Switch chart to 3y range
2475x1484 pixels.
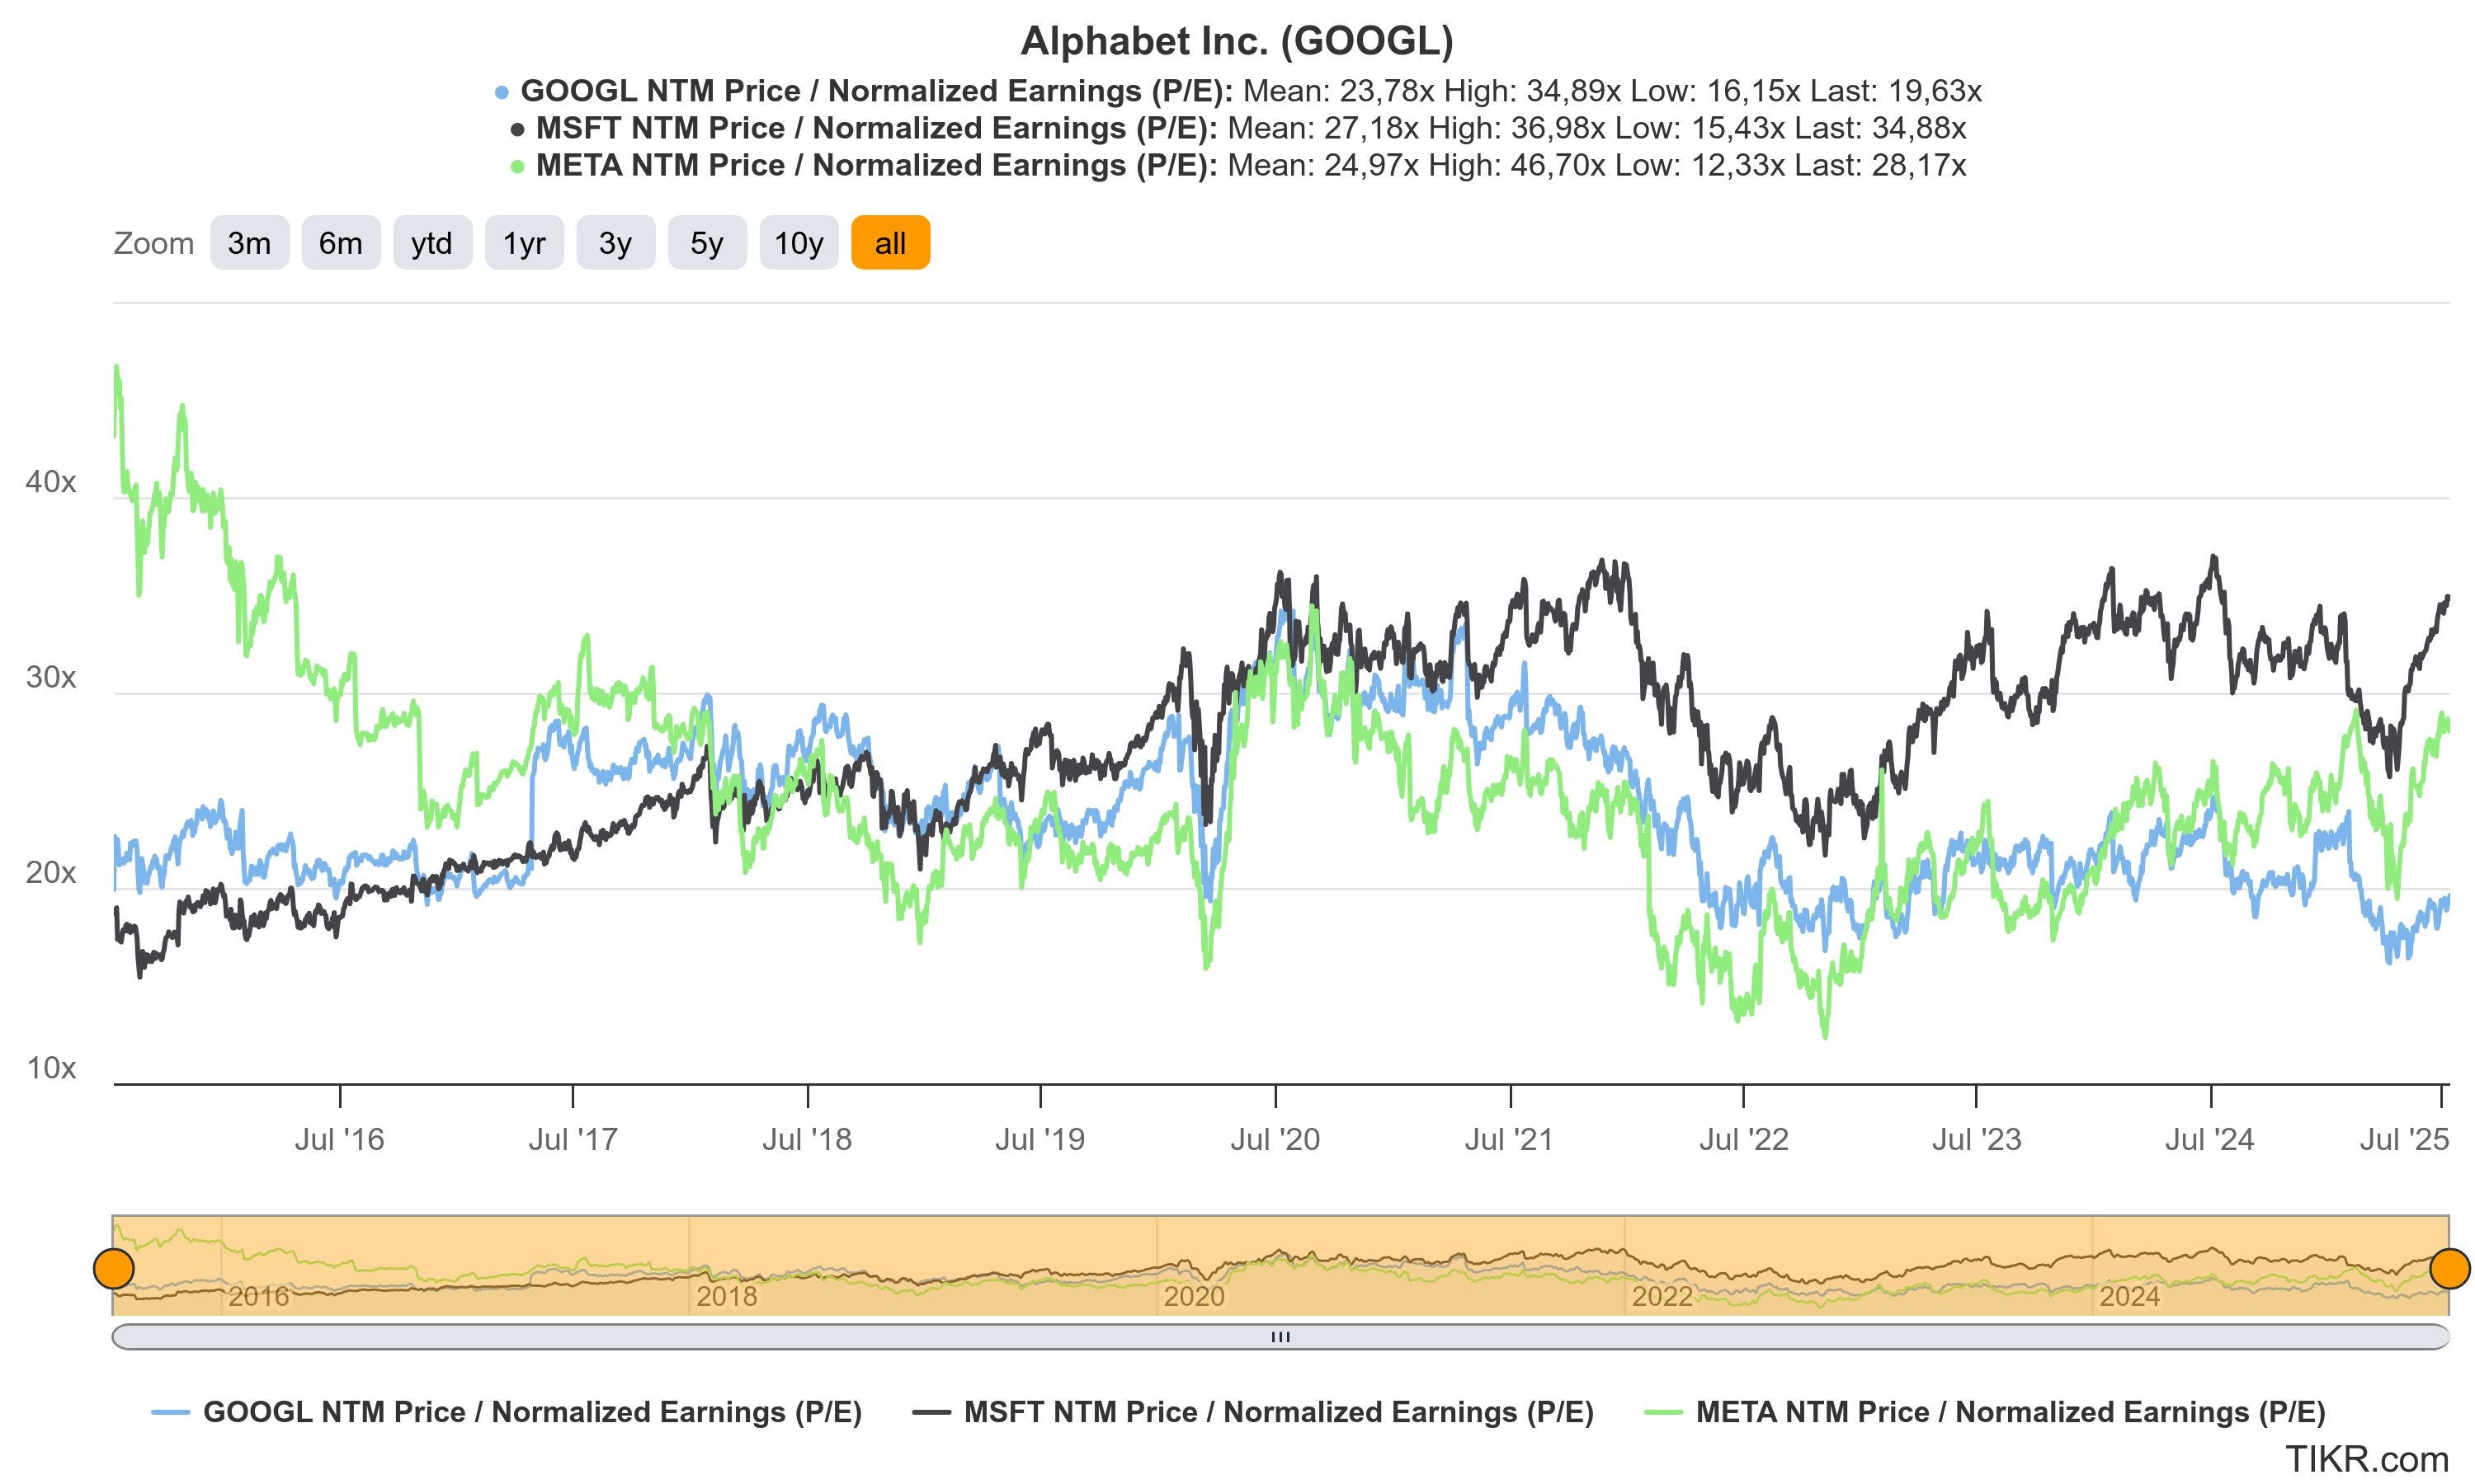pos(615,243)
